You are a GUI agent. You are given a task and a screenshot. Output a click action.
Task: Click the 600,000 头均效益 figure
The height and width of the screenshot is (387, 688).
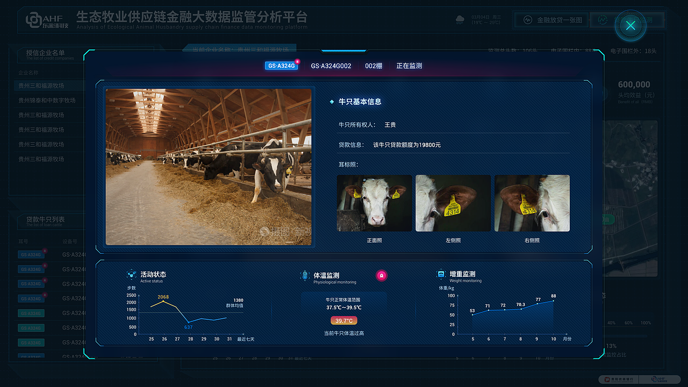[634, 84]
